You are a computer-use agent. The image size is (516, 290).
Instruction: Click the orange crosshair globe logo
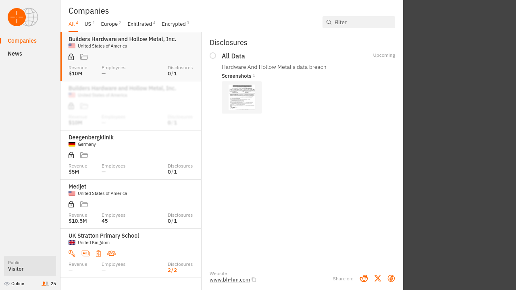[x=23, y=17]
